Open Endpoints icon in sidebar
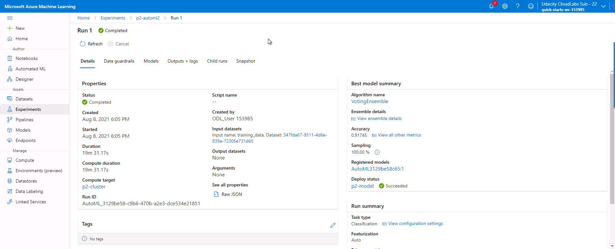The height and width of the screenshot is (249, 615). (10, 140)
